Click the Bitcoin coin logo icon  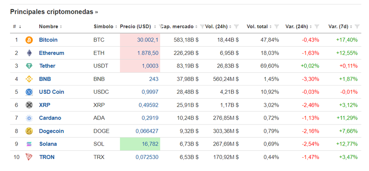(x=29, y=40)
